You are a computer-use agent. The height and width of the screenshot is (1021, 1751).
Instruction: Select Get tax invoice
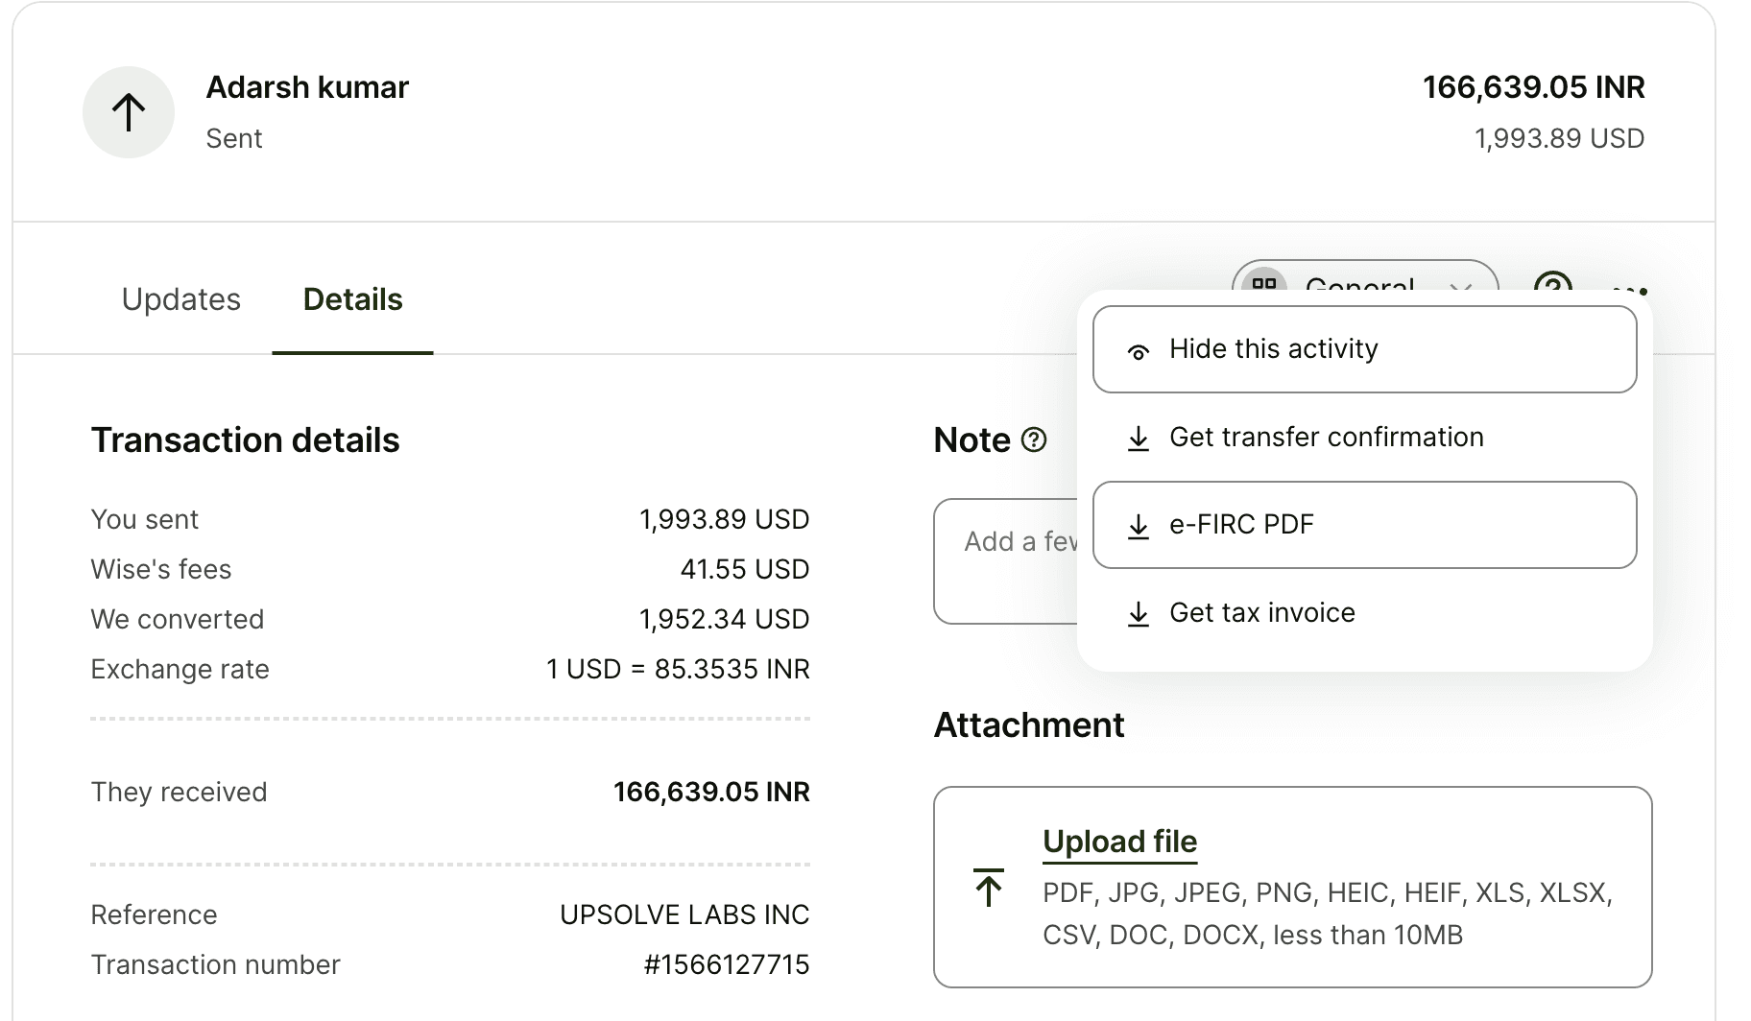coord(1364,613)
